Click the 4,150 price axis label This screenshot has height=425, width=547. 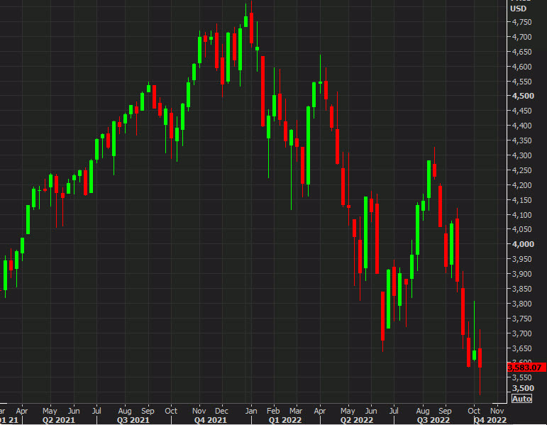coord(522,200)
